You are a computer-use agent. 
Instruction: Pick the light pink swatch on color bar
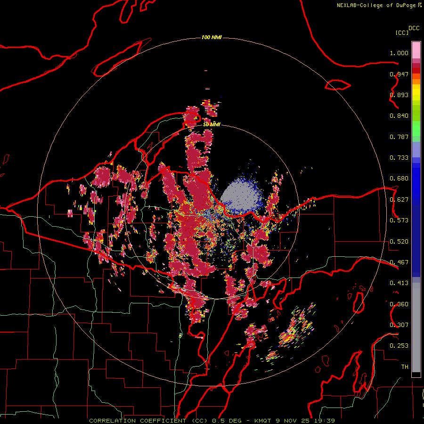click(x=416, y=50)
